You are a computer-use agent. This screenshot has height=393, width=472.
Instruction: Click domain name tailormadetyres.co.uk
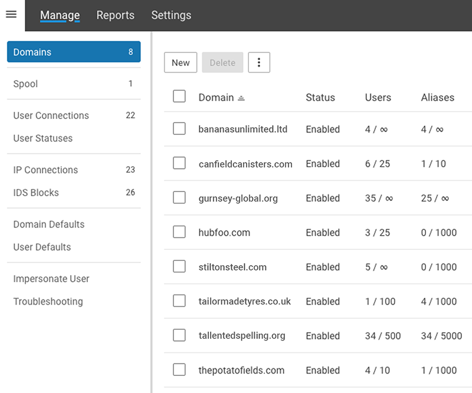click(x=244, y=301)
